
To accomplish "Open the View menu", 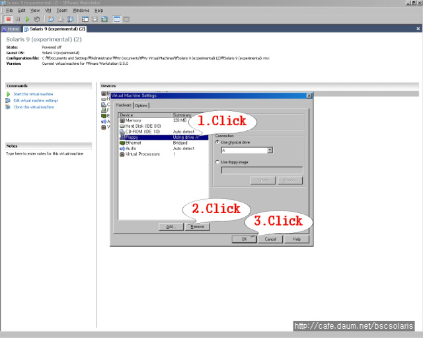I will pos(35,11).
